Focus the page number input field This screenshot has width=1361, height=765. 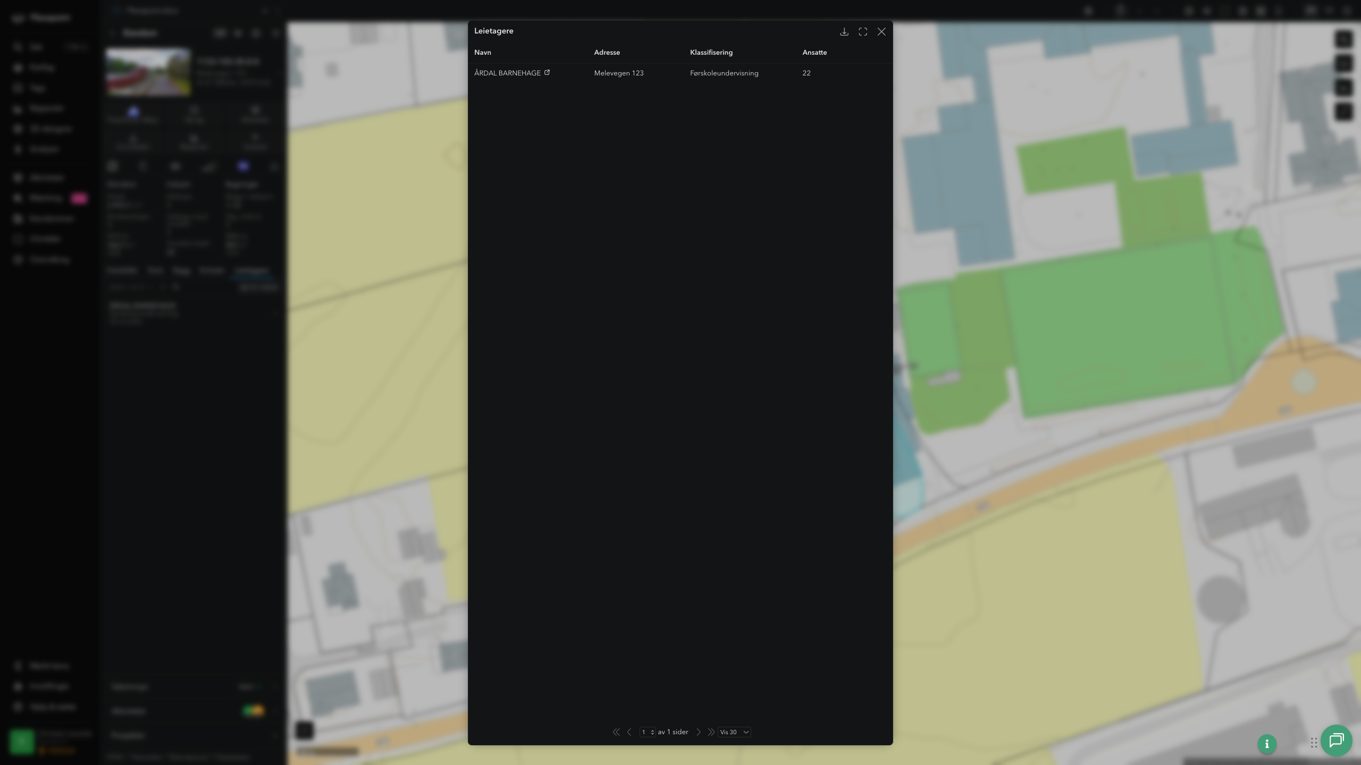[644, 732]
